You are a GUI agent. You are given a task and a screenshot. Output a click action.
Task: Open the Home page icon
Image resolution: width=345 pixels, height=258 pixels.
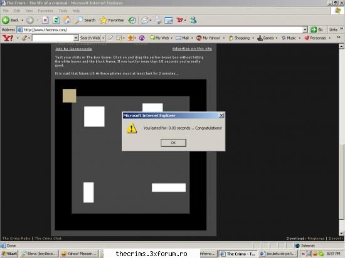pyautogui.click(x=67, y=20)
